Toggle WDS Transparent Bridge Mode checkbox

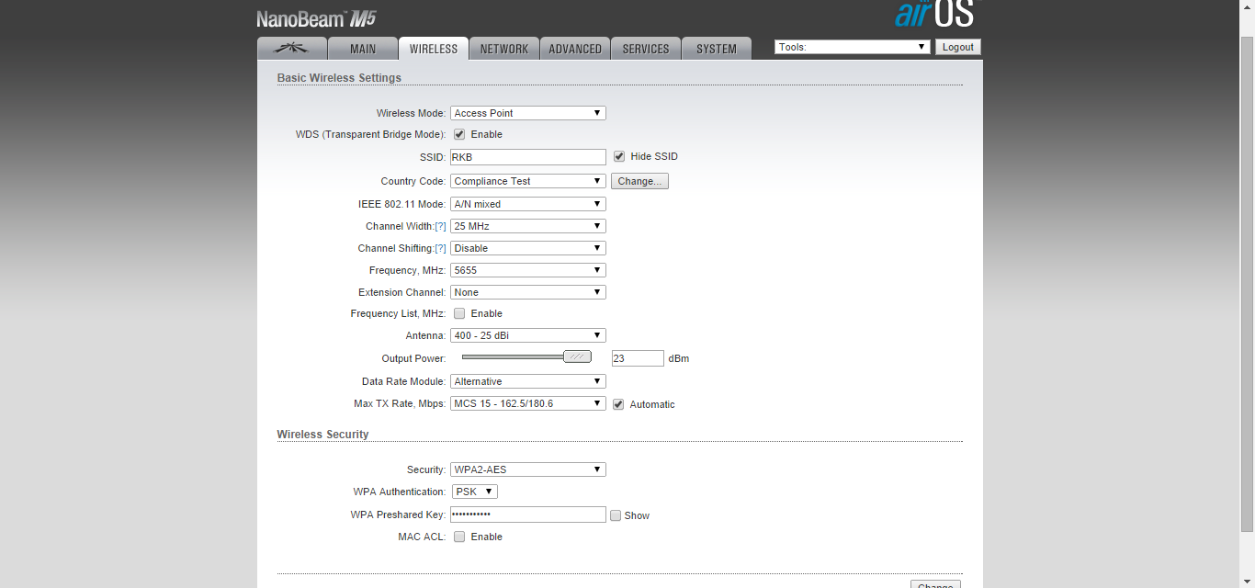(x=459, y=134)
